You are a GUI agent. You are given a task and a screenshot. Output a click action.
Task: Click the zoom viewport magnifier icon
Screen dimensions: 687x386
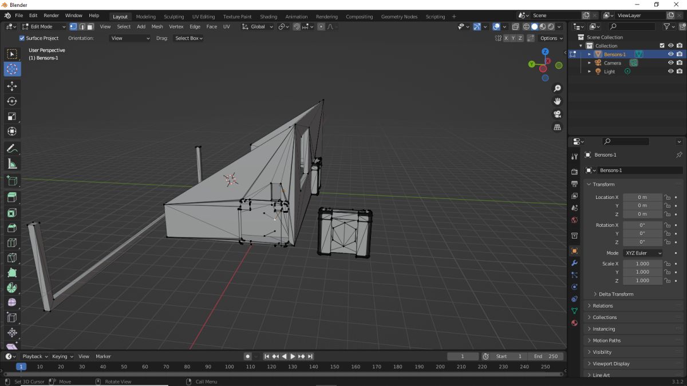[x=557, y=89]
